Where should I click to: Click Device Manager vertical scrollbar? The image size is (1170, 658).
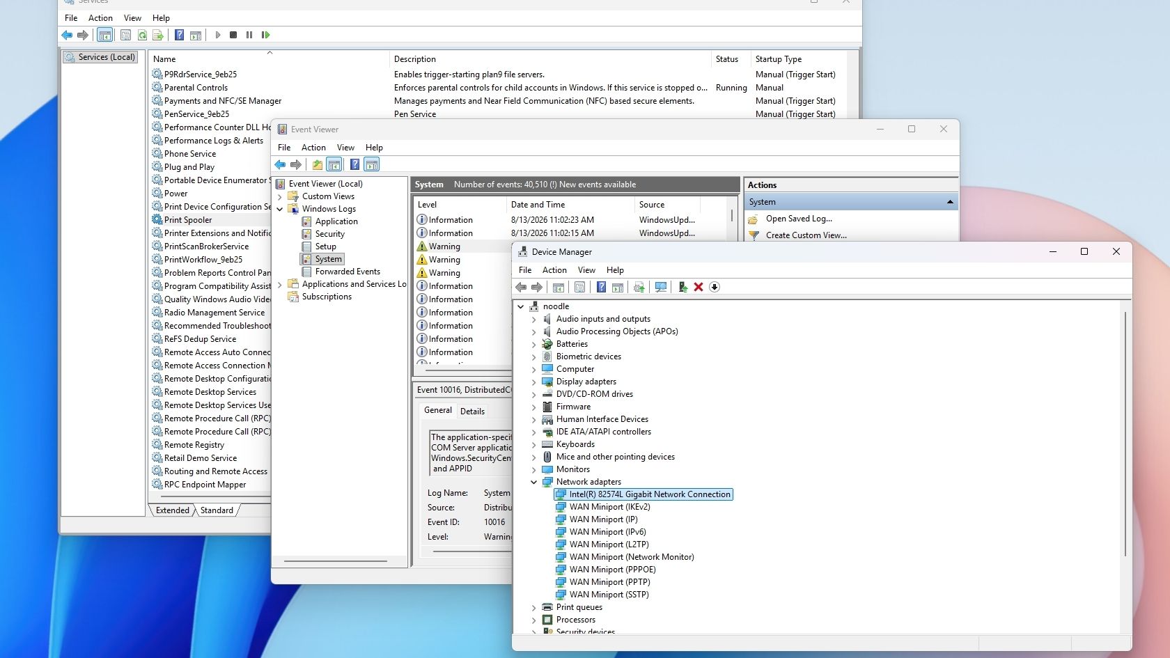(x=1125, y=433)
